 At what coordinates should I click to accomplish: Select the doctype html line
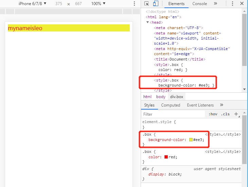(162, 11)
